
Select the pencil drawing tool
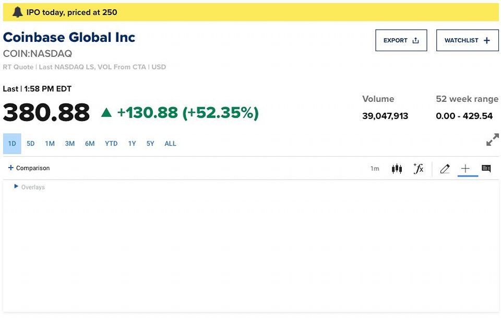(x=445, y=169)
